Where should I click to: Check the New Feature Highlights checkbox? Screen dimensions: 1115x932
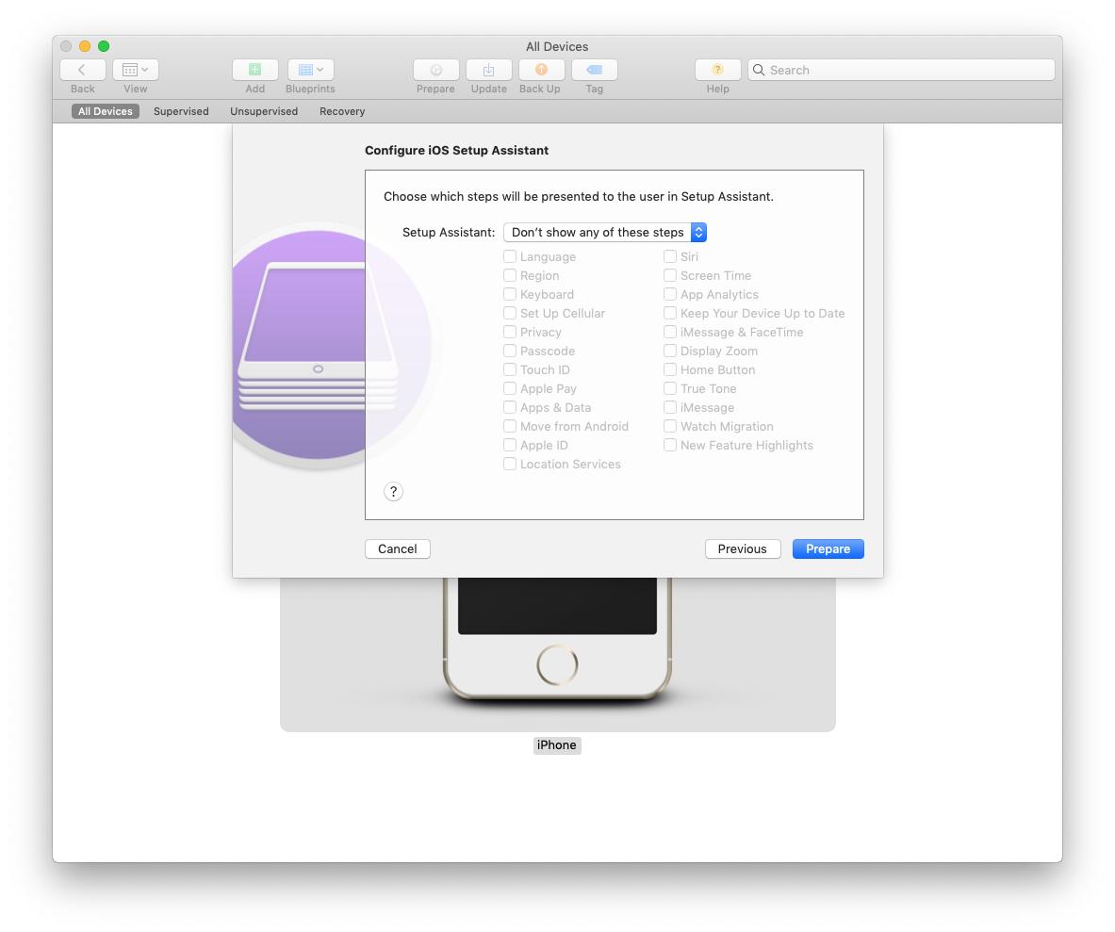[670, 444]
